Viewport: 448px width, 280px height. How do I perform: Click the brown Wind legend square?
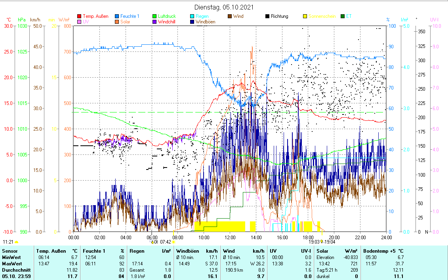230,16
